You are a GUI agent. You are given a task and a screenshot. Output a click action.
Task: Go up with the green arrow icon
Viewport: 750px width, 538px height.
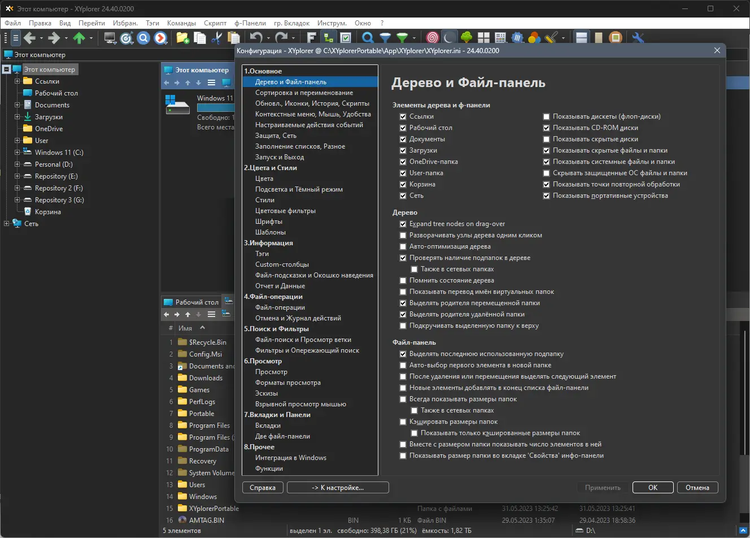[x=79, y=38]
